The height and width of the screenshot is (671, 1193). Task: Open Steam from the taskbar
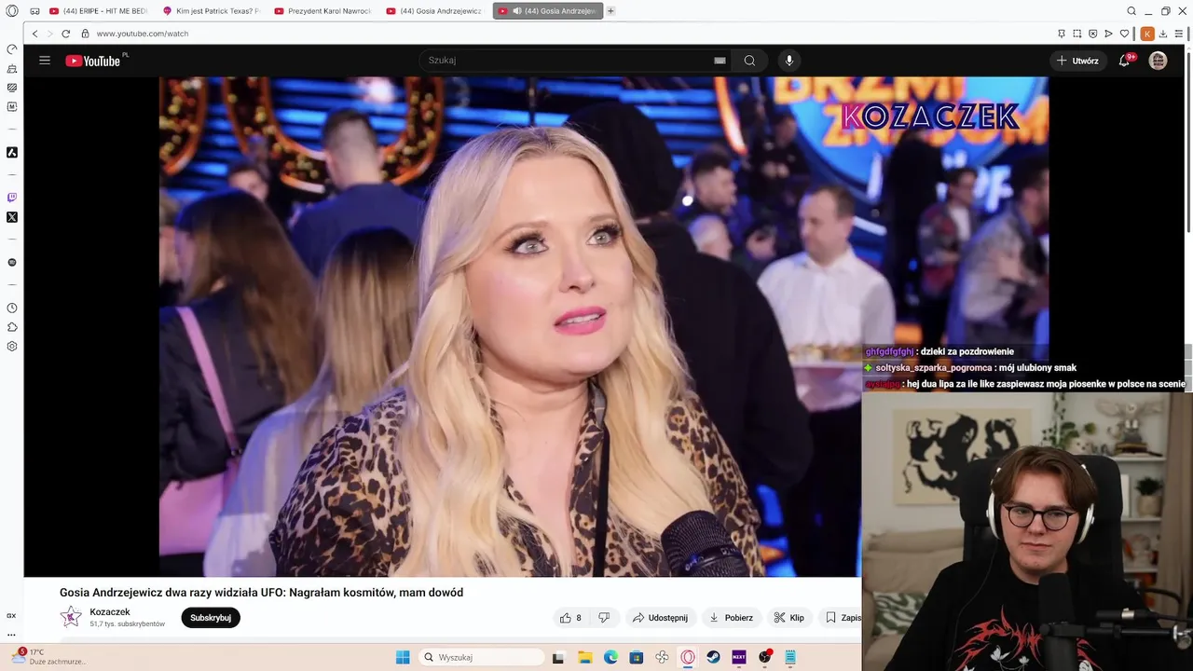714,657
